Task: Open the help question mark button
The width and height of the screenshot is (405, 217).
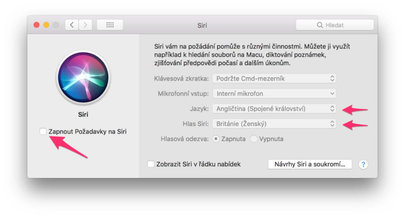Action: click(x=363, y=164)
